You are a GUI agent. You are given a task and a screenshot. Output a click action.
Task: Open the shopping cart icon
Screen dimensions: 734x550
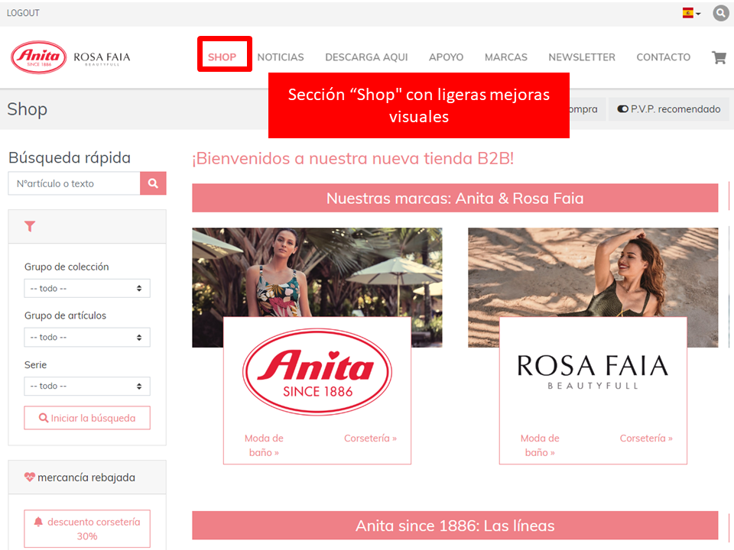tap(719, 57)
